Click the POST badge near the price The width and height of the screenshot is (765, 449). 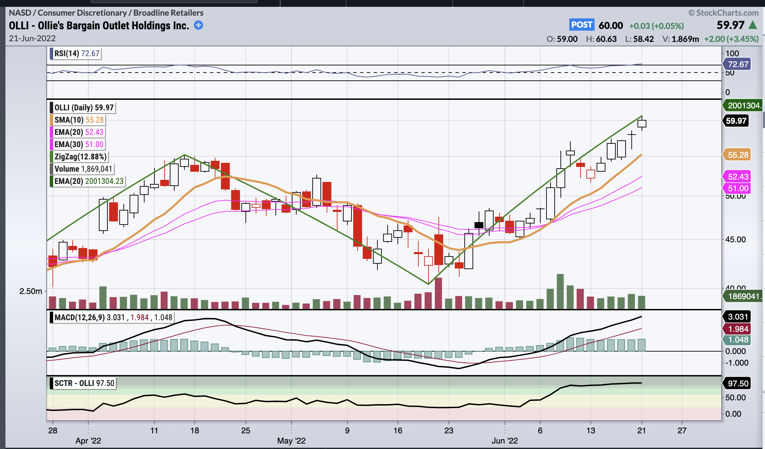click(x=582, y=25)
